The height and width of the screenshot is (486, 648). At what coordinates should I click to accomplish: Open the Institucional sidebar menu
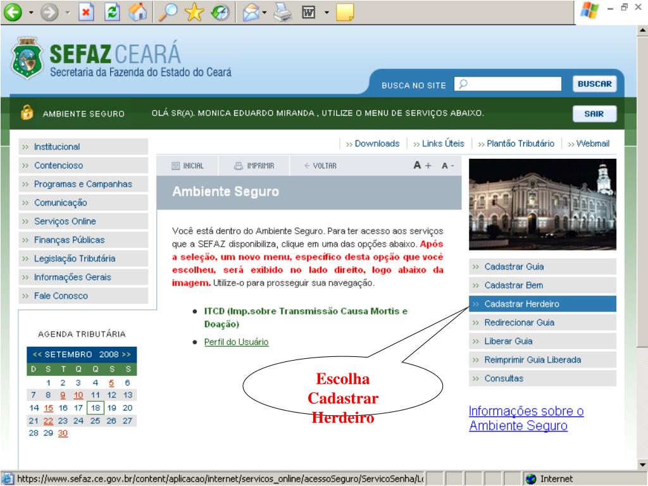(x=83, y=147)
